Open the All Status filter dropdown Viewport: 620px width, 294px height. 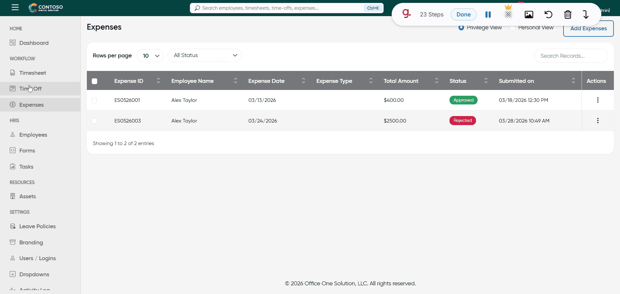tap(205, 55)
